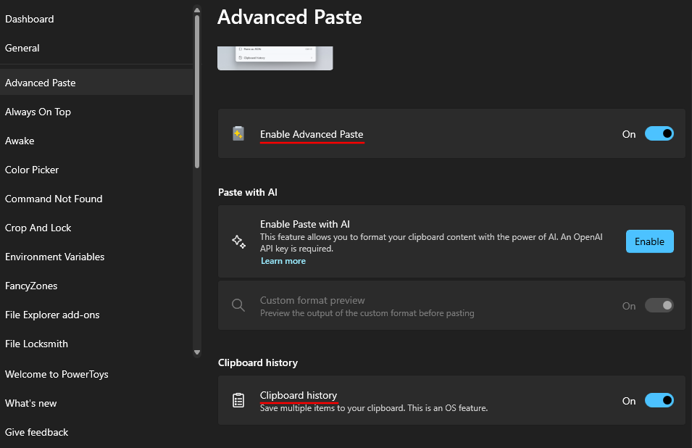Turn off the Clipboard history toggle

click(x=659, y=400)
